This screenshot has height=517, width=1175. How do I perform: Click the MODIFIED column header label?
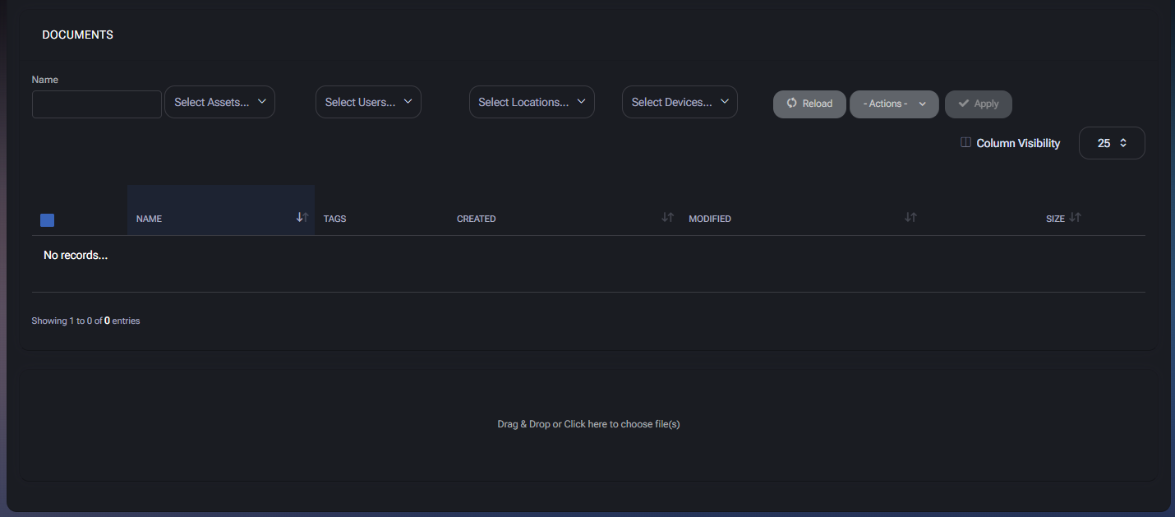[710, 219]
